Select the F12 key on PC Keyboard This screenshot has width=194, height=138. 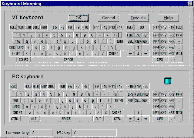point(120,86)
